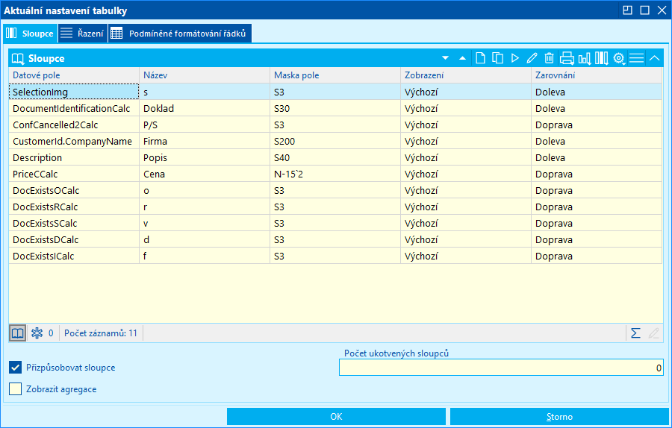Click the play triangle icon in Sloupce toolbar

click(514, 58)
